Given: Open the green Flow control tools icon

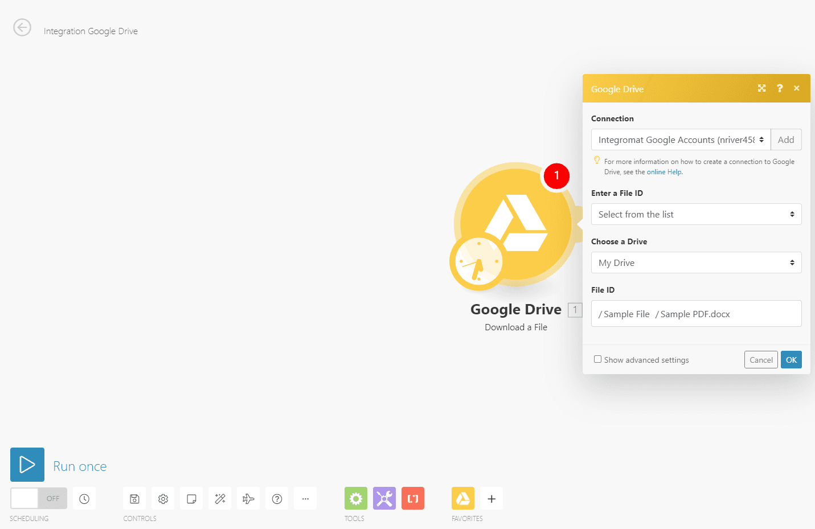Looking at the screenshot, I should click(x=356, y=499).
